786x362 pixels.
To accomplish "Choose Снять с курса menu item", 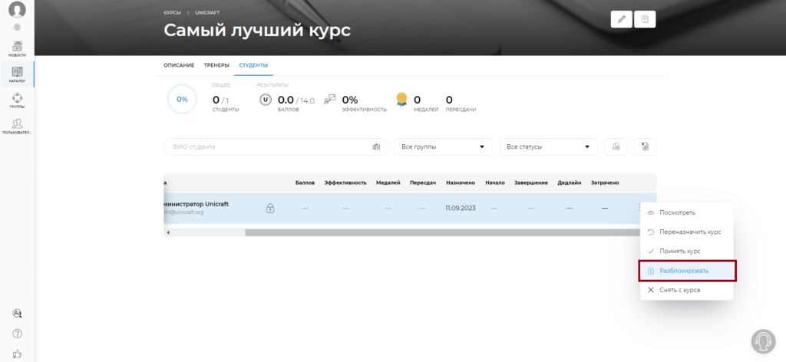I will click(687, 290).
